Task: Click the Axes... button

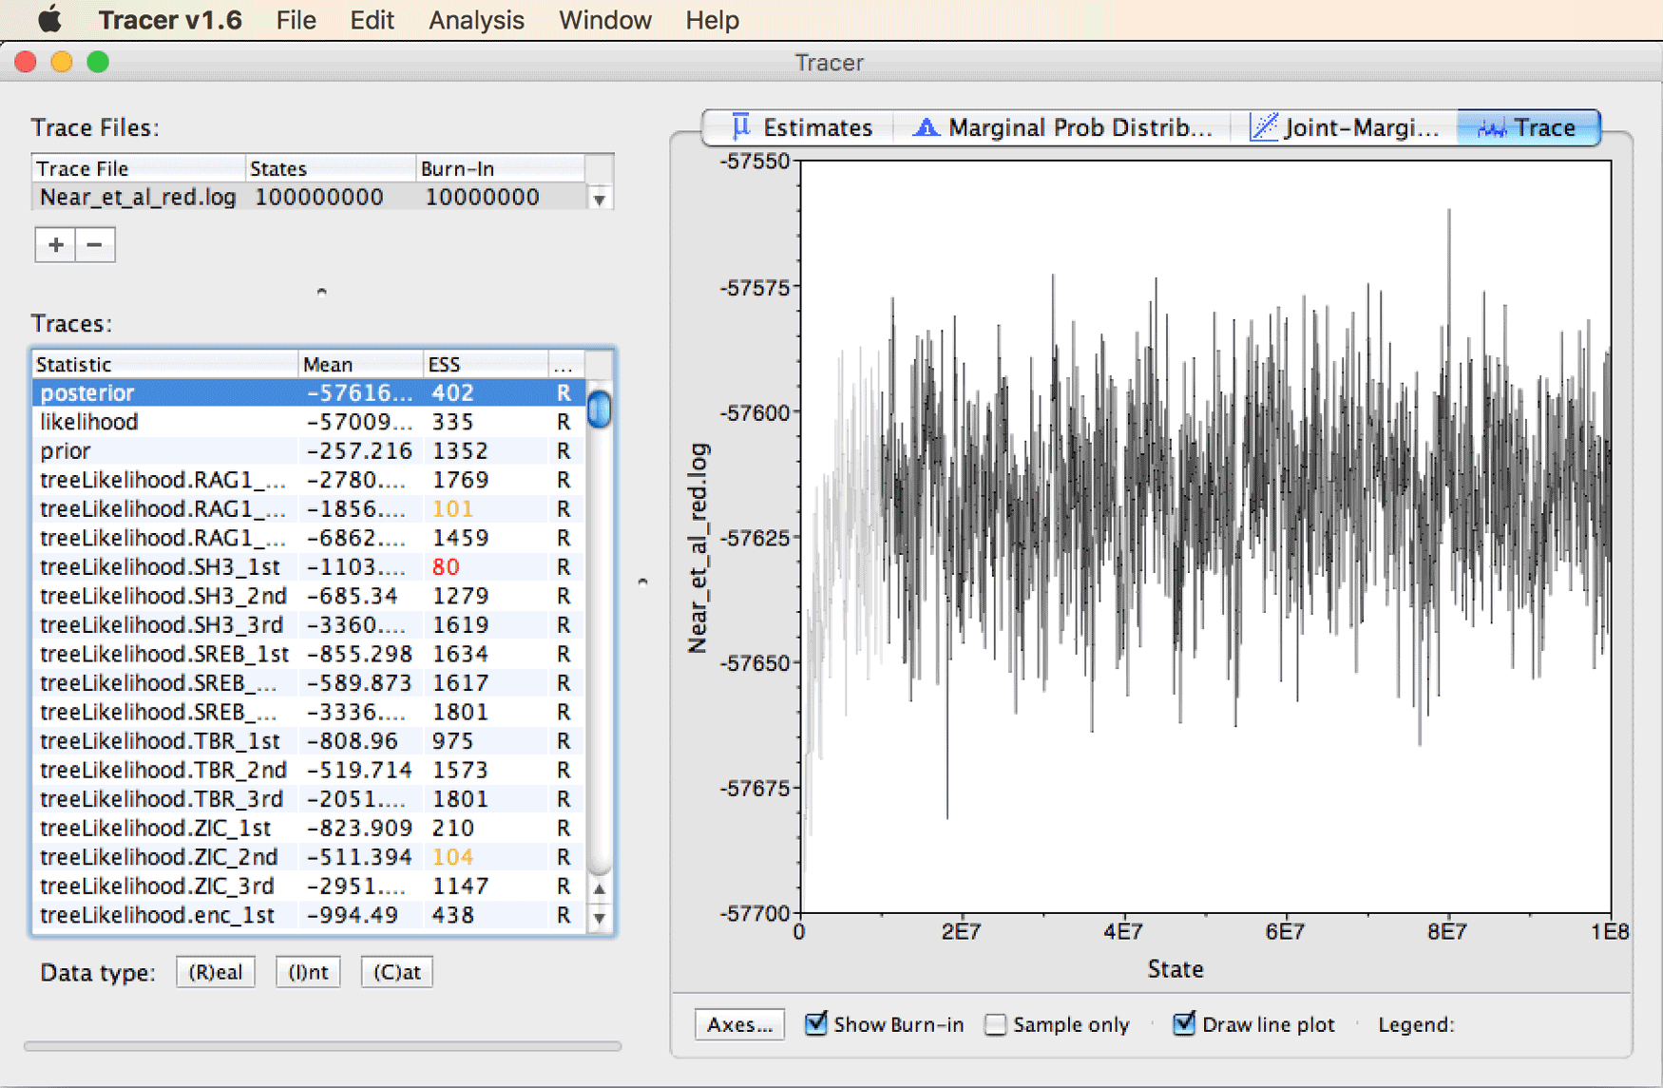Action: (739, 1024)
